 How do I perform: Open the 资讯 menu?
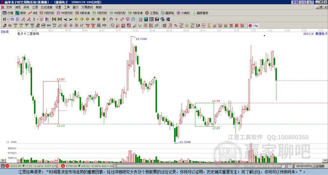pyautogui.click(x=26, y=7)
